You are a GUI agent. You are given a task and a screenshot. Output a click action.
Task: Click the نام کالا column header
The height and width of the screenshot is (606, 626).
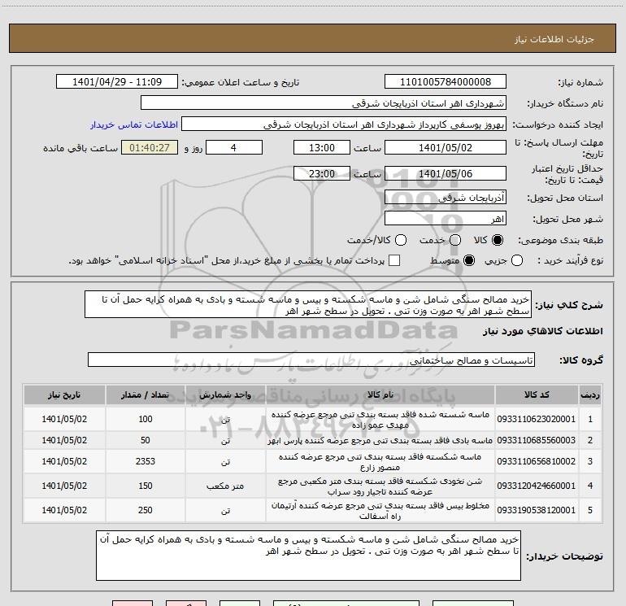click(380, 395)
